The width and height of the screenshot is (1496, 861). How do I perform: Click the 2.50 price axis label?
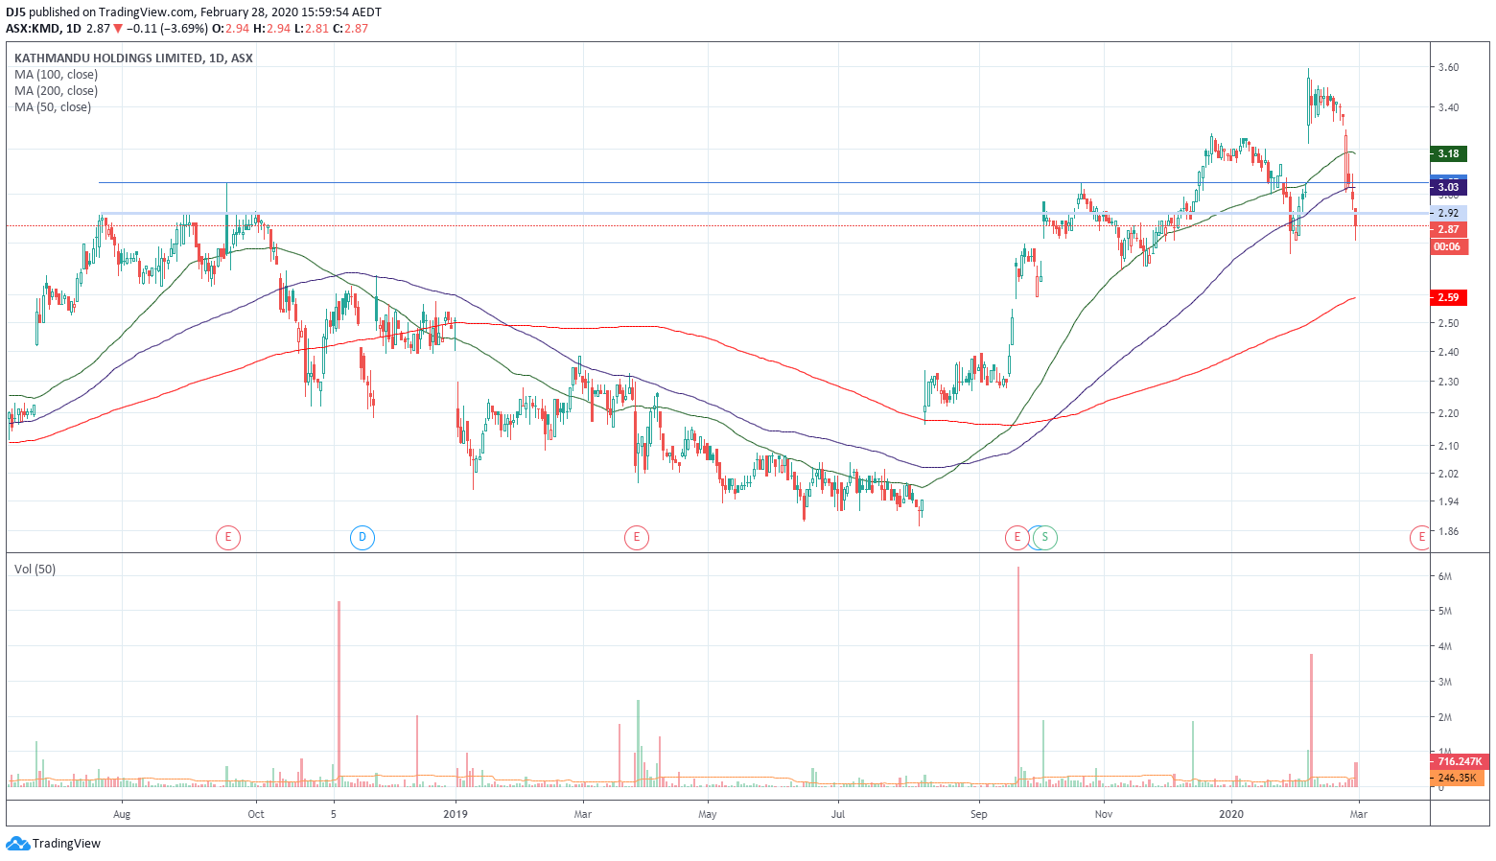1448,323
